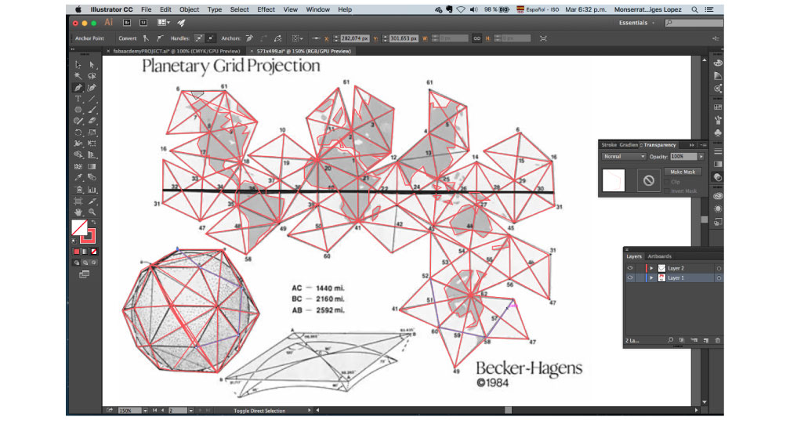Viewport: 808px width, 424px height.
Task: Select the Rotate tool
Action: (78, 132)
